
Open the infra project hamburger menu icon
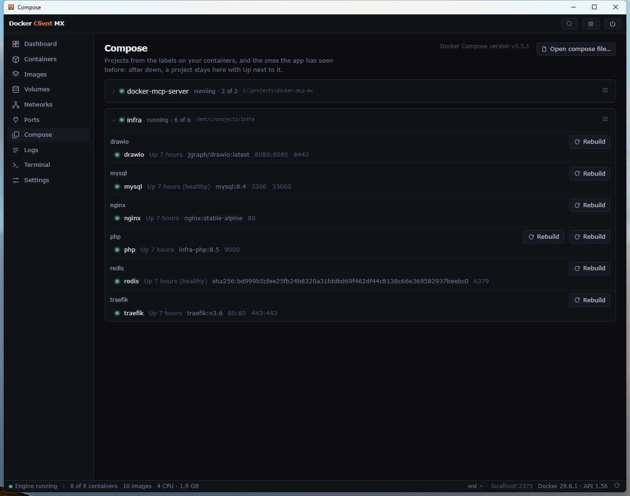tap(605, 119)
